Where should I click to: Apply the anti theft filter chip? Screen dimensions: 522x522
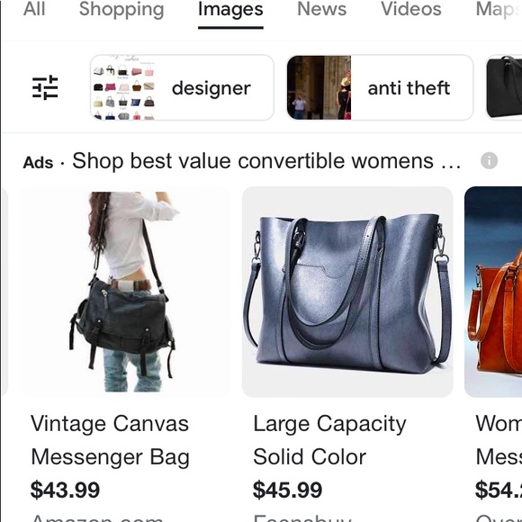point(380,87)
